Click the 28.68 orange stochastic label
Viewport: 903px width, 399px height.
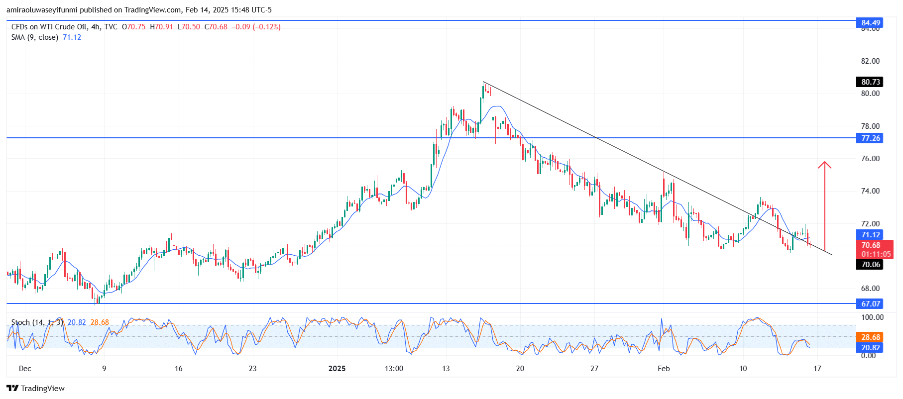870,337
